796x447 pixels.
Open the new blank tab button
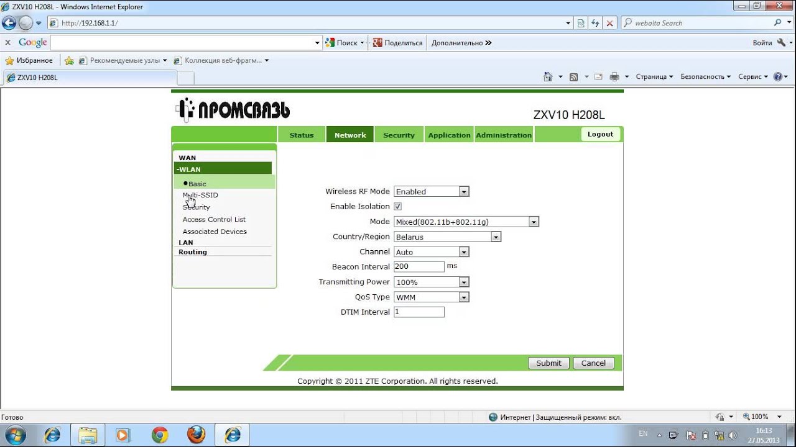coord(185,78)
